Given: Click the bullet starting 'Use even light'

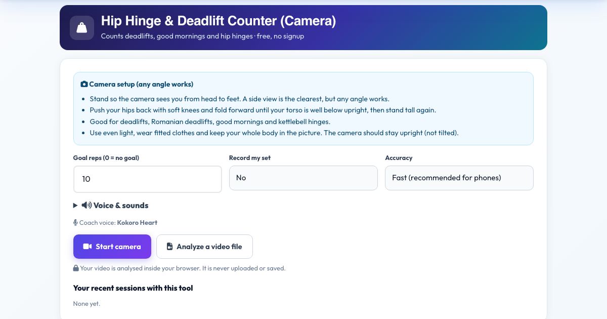Looking at the screenshot, I should coord(274,133).
